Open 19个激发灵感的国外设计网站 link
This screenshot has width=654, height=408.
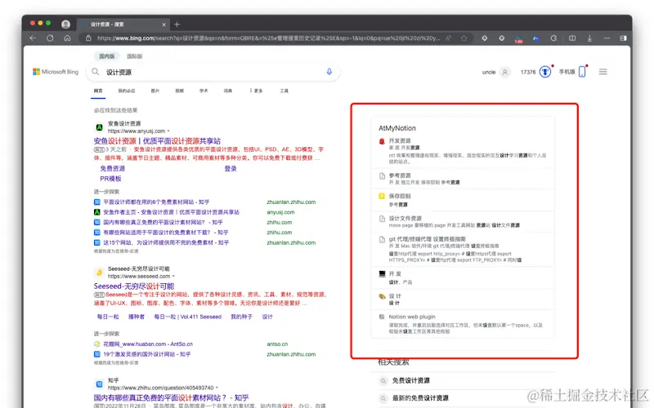147,354
